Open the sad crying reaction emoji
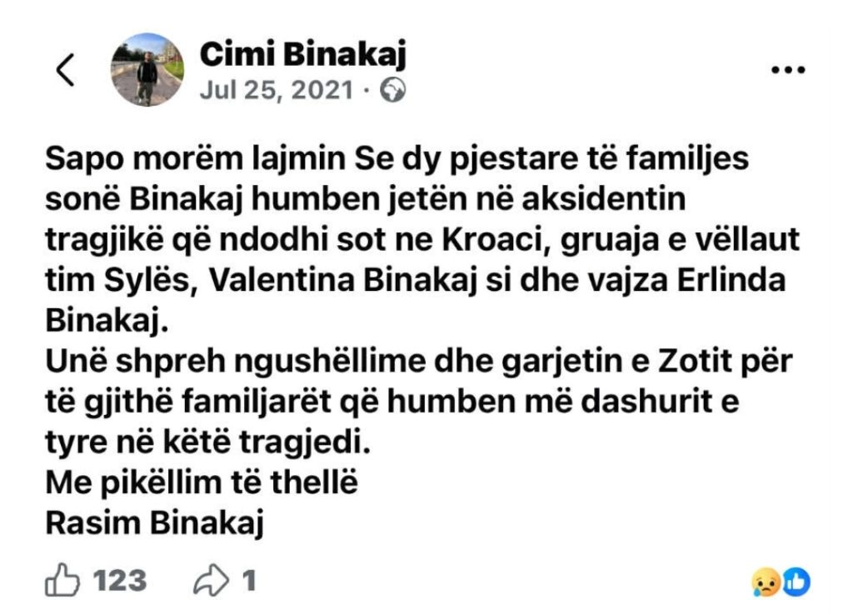Image resolution: width=853 pixels, height=615 pixels. tap(764, 582)
